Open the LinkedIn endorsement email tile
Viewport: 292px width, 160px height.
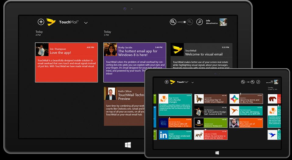coord(175,135)
